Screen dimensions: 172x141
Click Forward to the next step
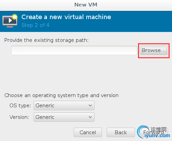154,132
